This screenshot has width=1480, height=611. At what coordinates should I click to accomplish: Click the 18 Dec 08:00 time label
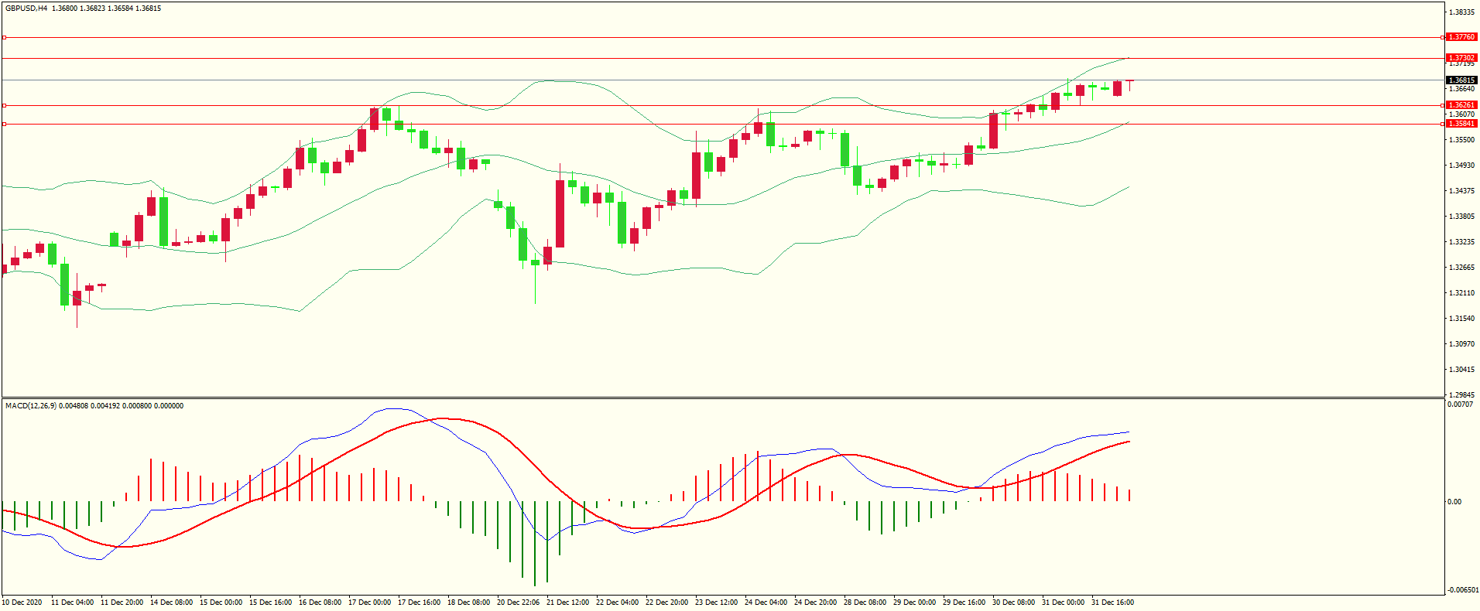point(468,602)
